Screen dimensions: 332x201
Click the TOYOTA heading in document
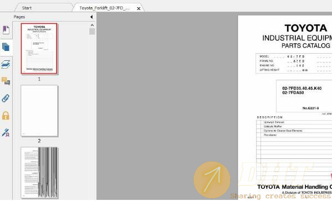[306, 28]
